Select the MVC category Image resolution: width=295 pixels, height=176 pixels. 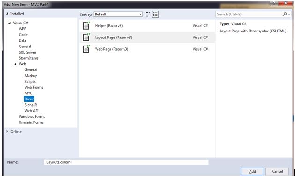29,93
